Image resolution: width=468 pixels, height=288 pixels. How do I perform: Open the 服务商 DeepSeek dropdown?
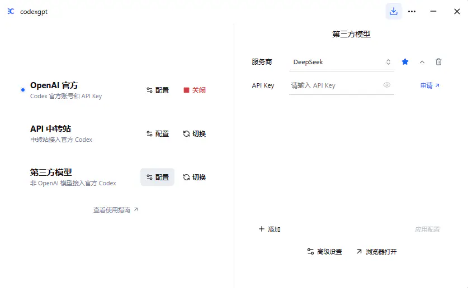click(342, 62)
